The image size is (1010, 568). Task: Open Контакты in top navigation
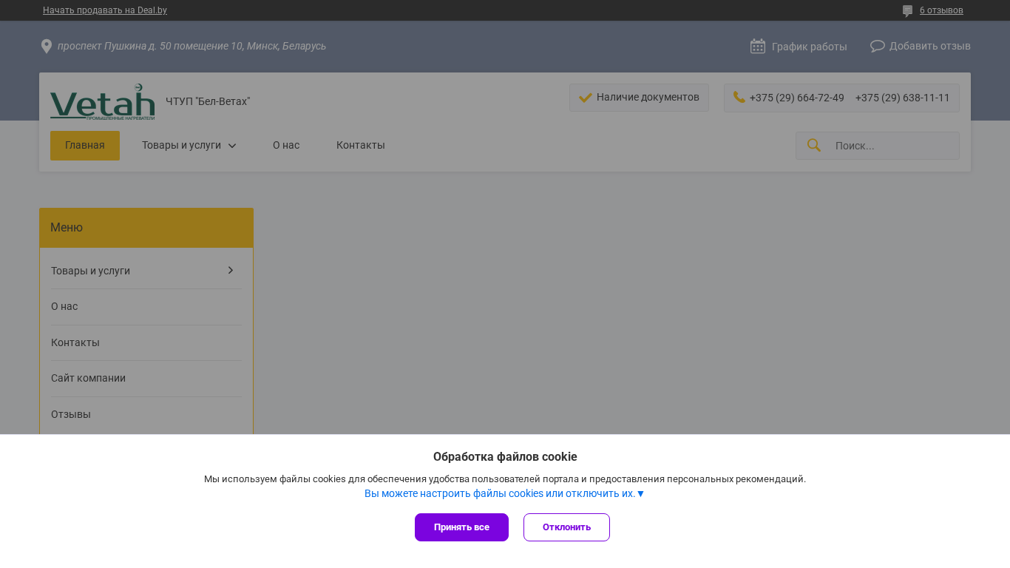coord(361,145)
